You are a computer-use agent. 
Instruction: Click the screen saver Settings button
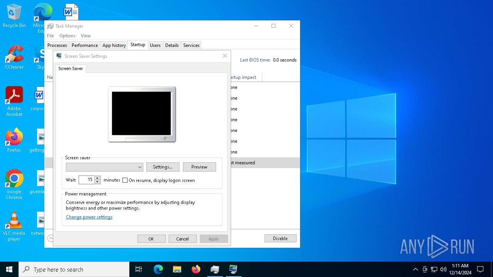163,167
